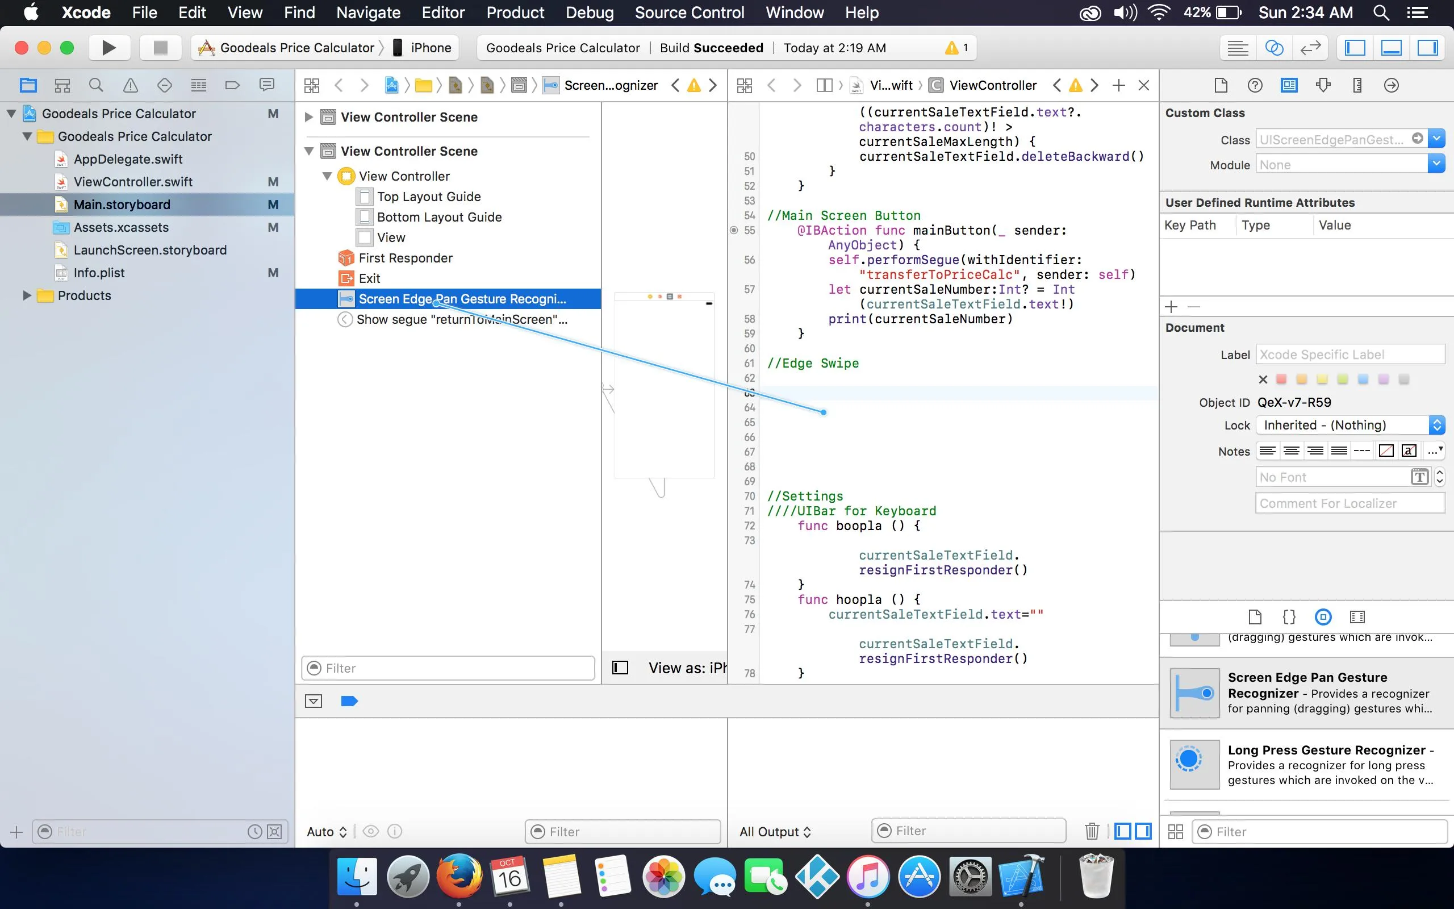Expand the Products folder
The width and height of the screenshot is (1454, 909).
point(27,295)
